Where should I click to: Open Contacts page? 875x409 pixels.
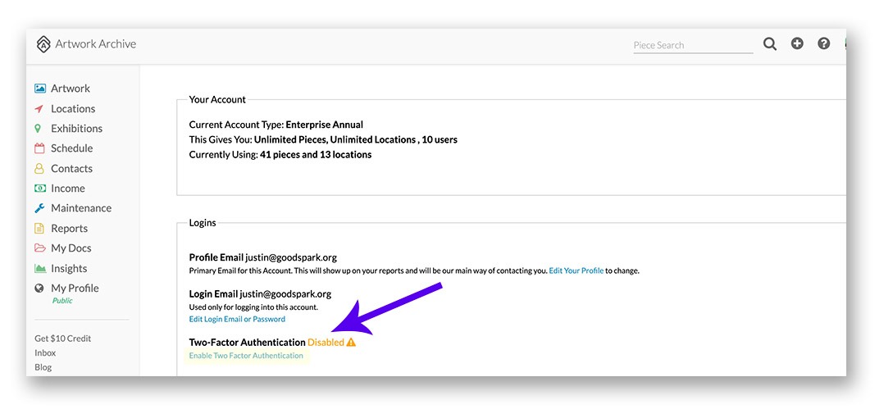click(x=71, y=169)
